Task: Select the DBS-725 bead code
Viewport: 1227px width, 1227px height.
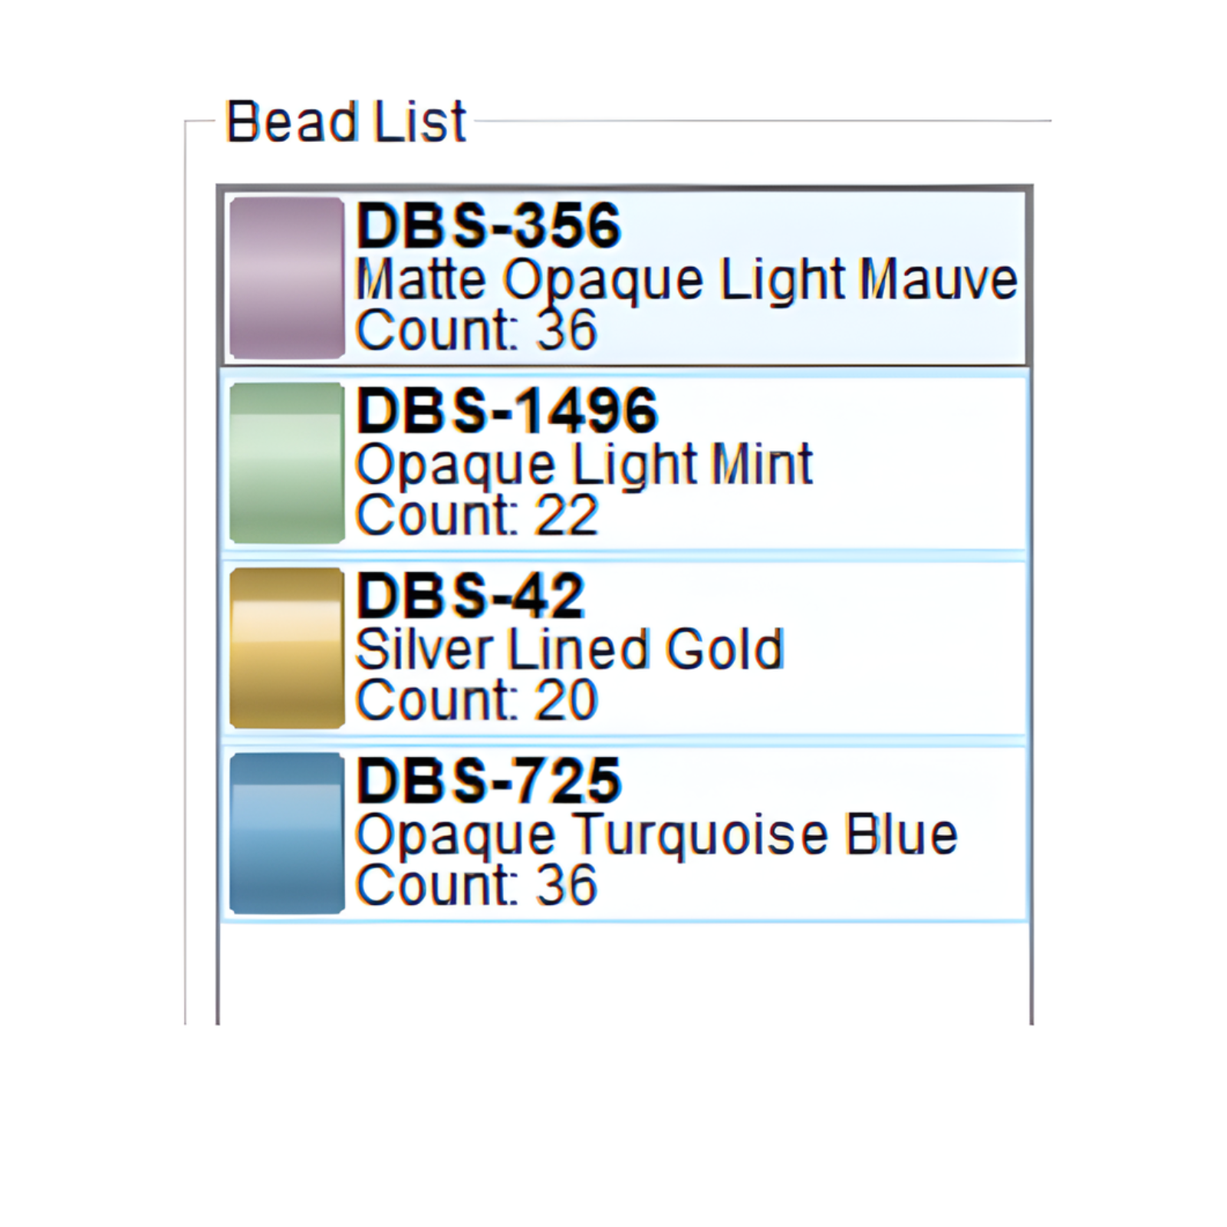Action: coord(488,781)
